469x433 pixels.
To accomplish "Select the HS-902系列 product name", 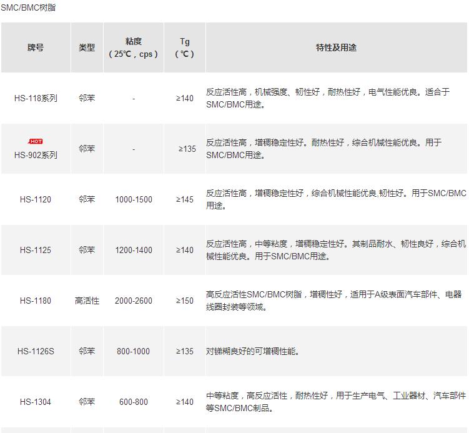I will click(36, 155).
